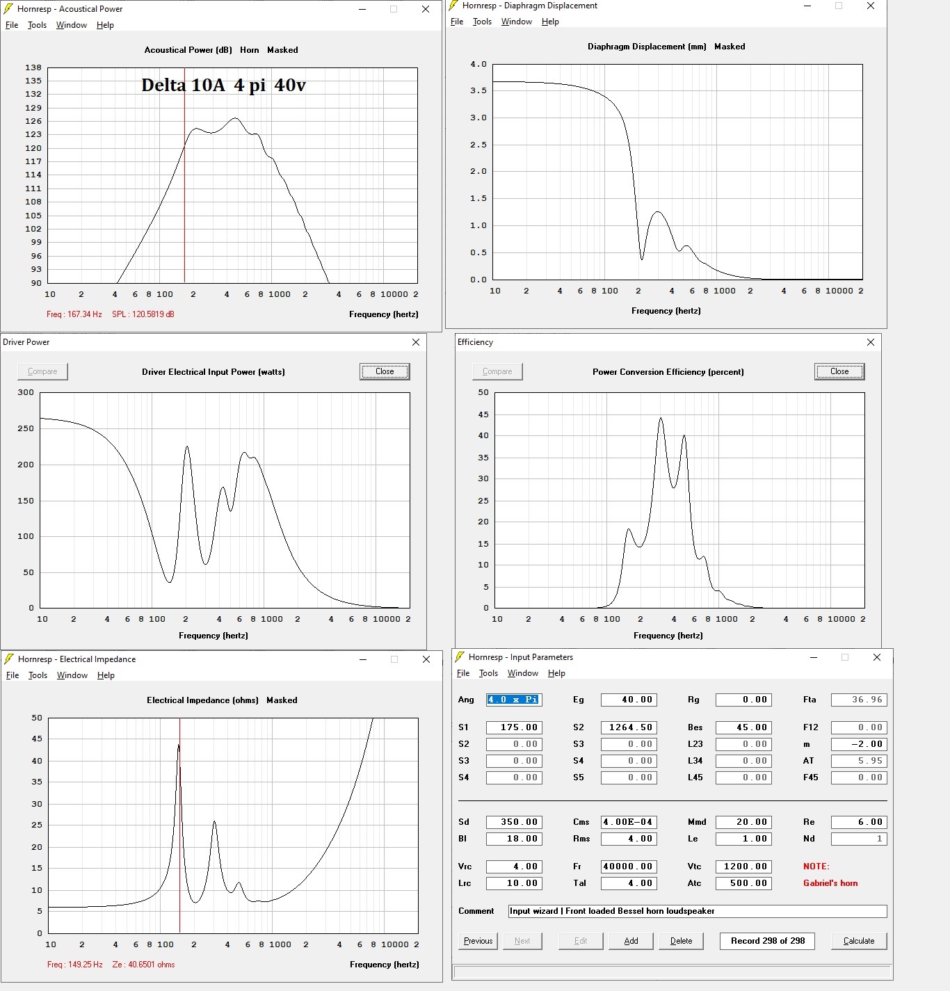The image size is (950, 991).
Task: Click the Vtc 1200.00 input field
Action: tap(743, 867)
